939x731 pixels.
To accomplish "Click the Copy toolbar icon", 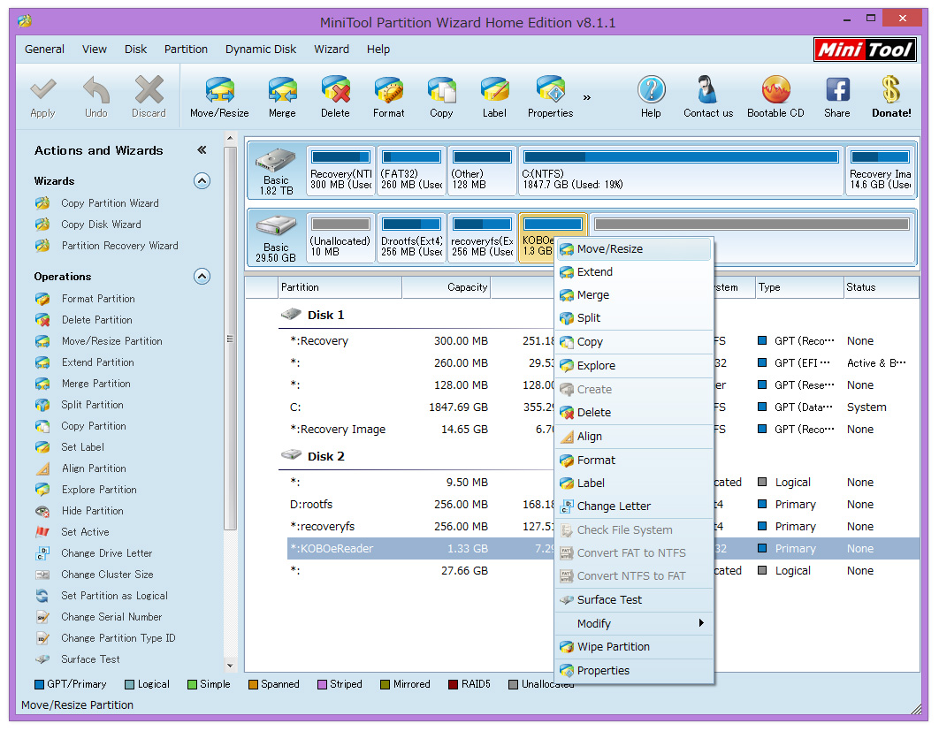I will 441,97.
